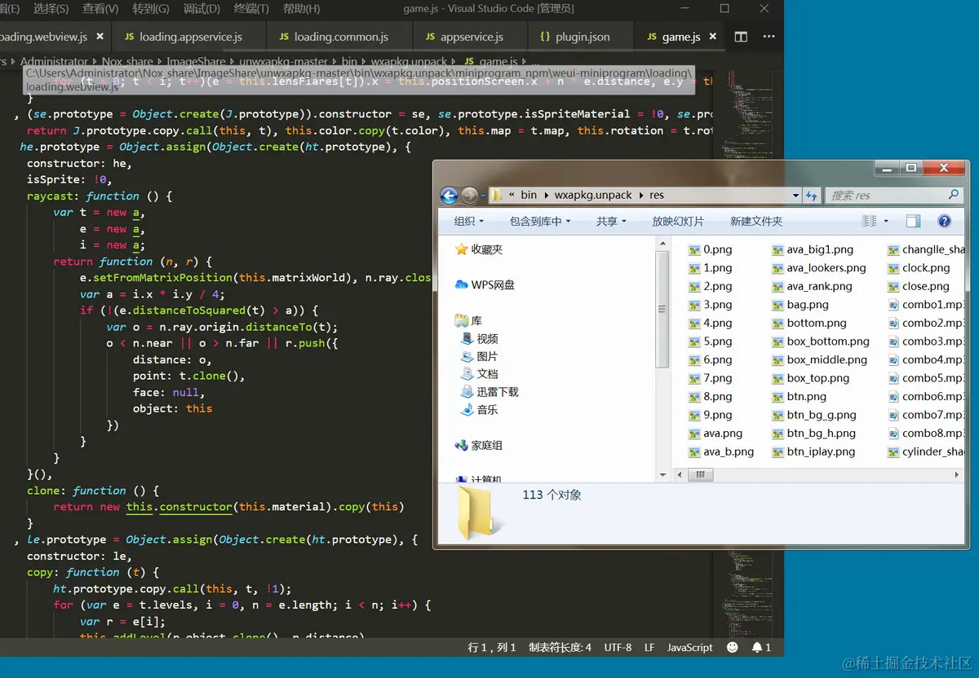Viewport: 979px width, 678px height.
Task: Open the 查看(V) menu
Action: (x=100, y=9)
